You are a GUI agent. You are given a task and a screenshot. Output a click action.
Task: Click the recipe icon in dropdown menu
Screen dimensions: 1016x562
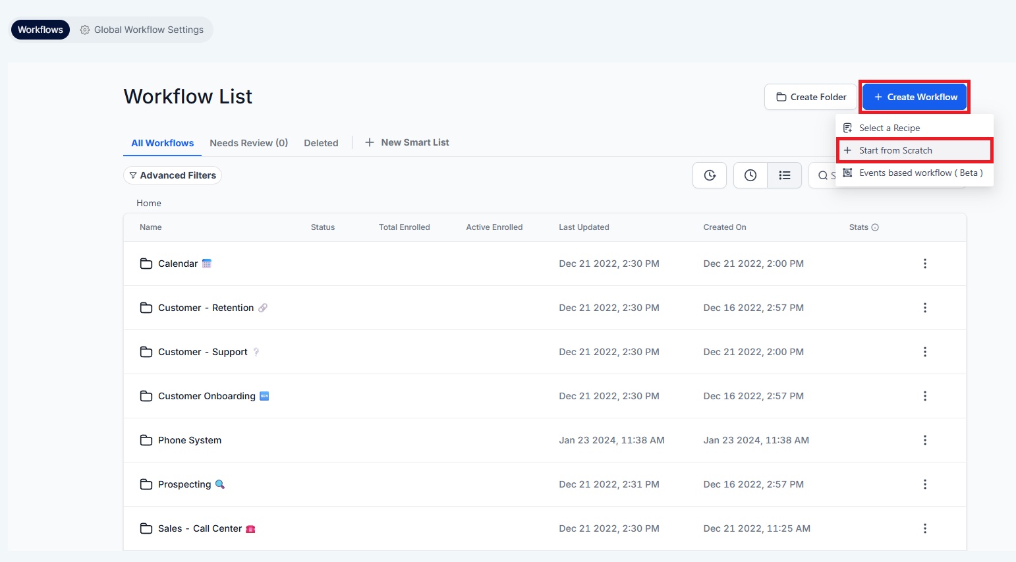click(848, 128)
